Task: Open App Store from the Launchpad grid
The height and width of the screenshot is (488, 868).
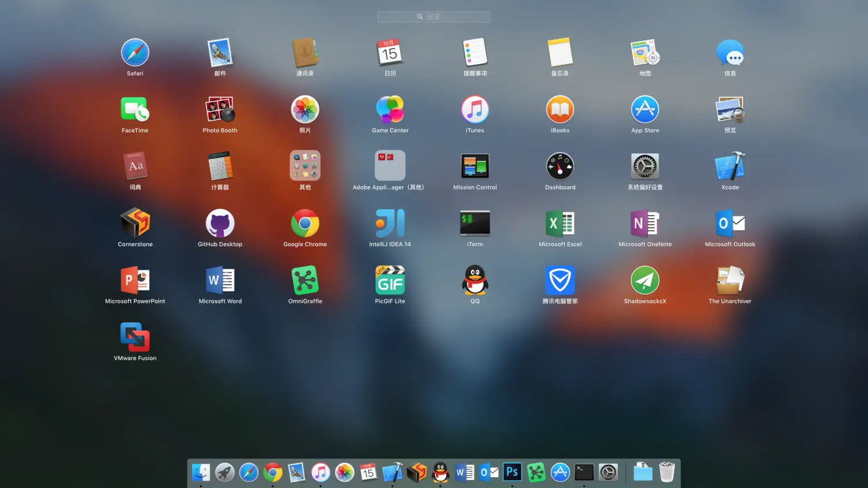Action: tap(645, 109)
